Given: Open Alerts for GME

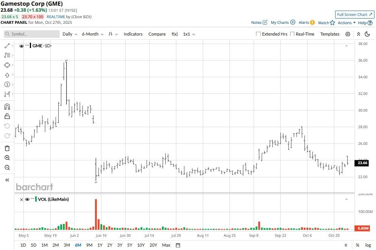Looking at the screenshot, I should pos(306,23).
